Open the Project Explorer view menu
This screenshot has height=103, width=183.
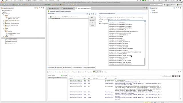pyautogui.click(x=40, y=8)
